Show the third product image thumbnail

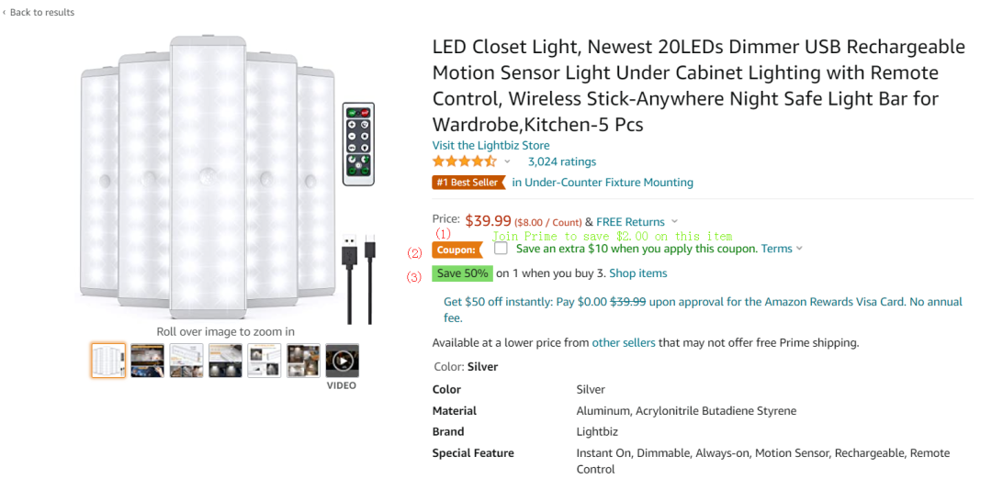(186, 361)
